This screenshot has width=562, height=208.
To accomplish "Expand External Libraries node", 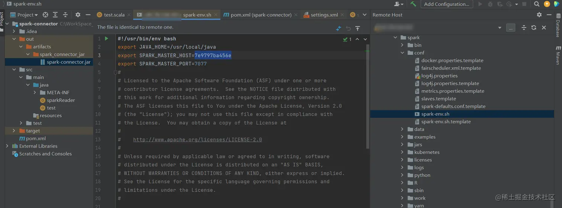I will [x=7, y=146].
